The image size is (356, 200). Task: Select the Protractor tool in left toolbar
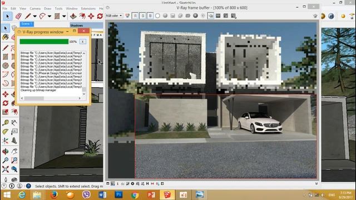pyautogui.click(x=6, y=132)
